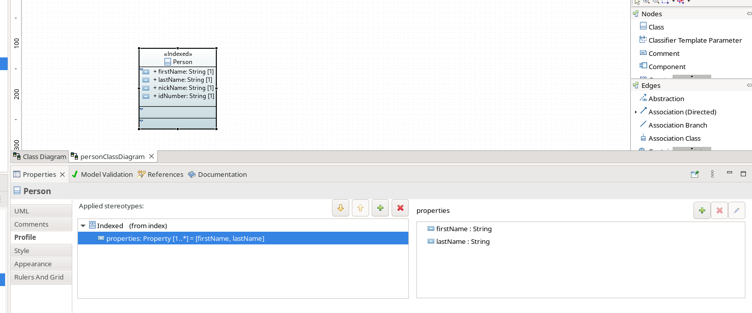Toggle the Person attribute compartment collapse triangle
This screenshot has height=313, width=752.
pos(141,70)
